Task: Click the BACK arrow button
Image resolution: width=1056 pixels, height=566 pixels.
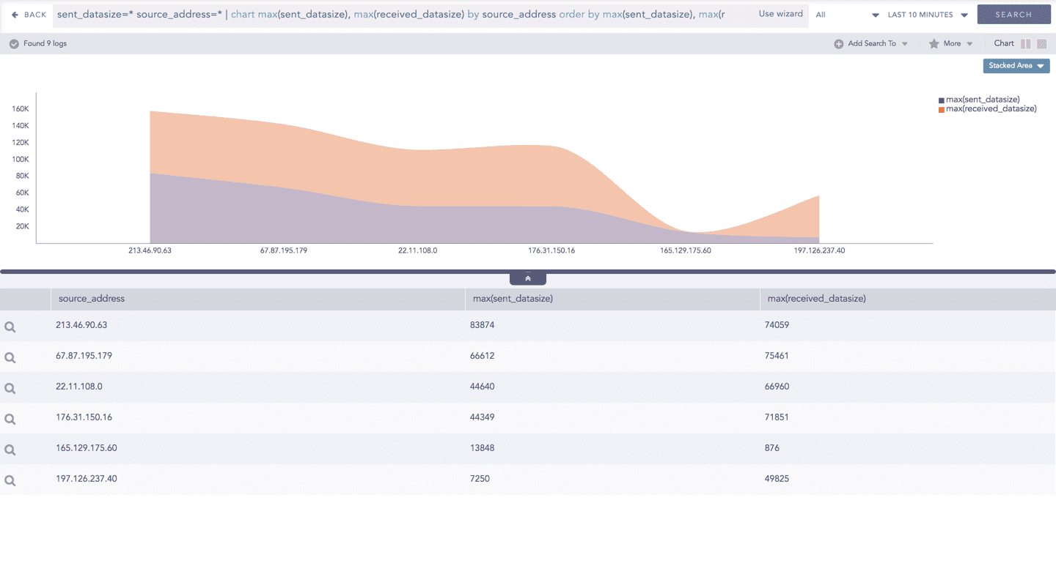Action: (x=29, y=15)
